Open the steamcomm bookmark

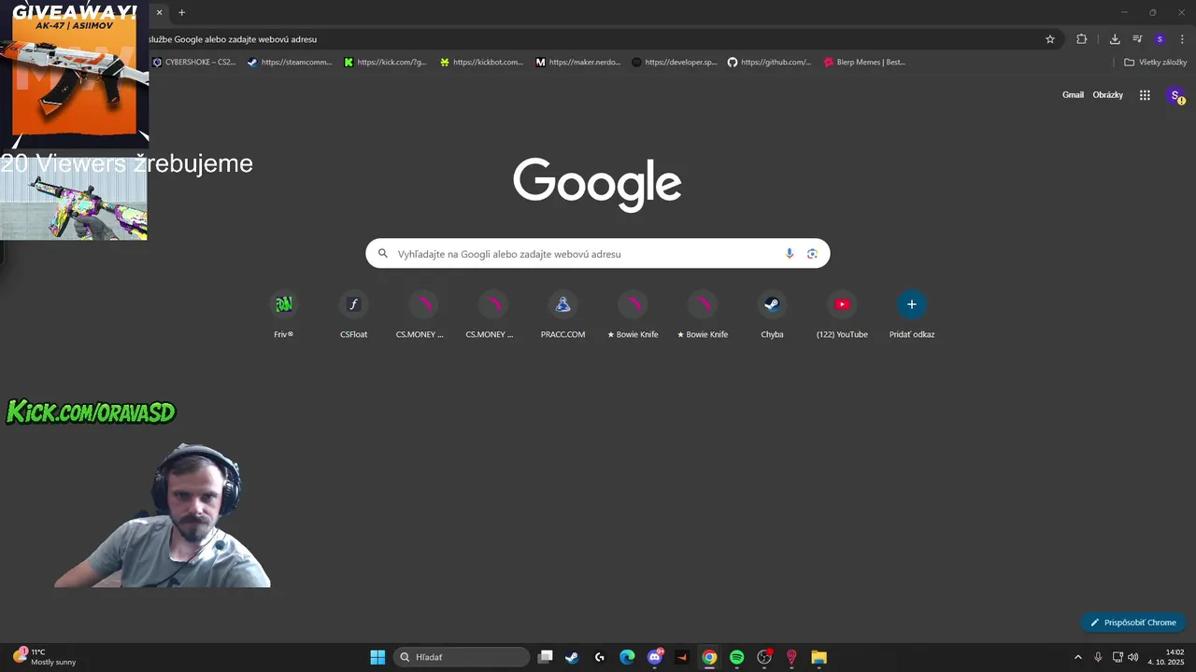(290, 63)
